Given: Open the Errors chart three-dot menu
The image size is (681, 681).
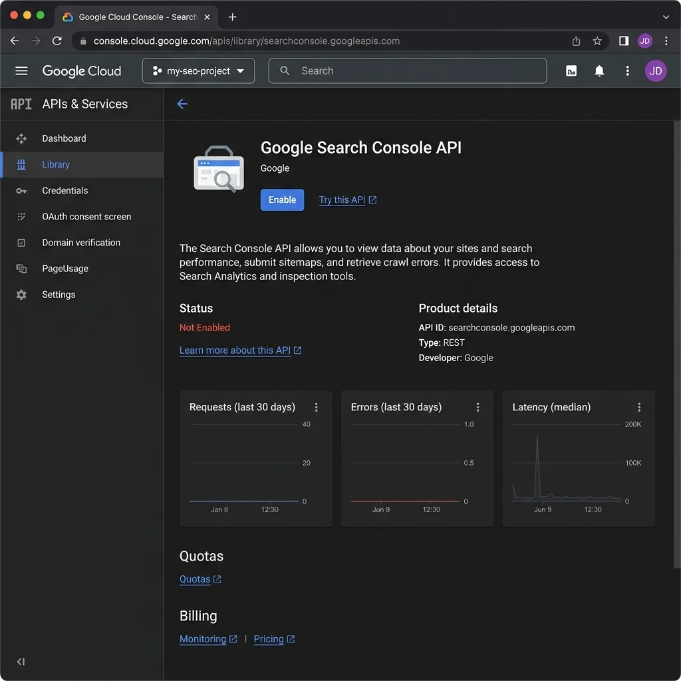Looking at the screenshot, I should tap(477, 407).
